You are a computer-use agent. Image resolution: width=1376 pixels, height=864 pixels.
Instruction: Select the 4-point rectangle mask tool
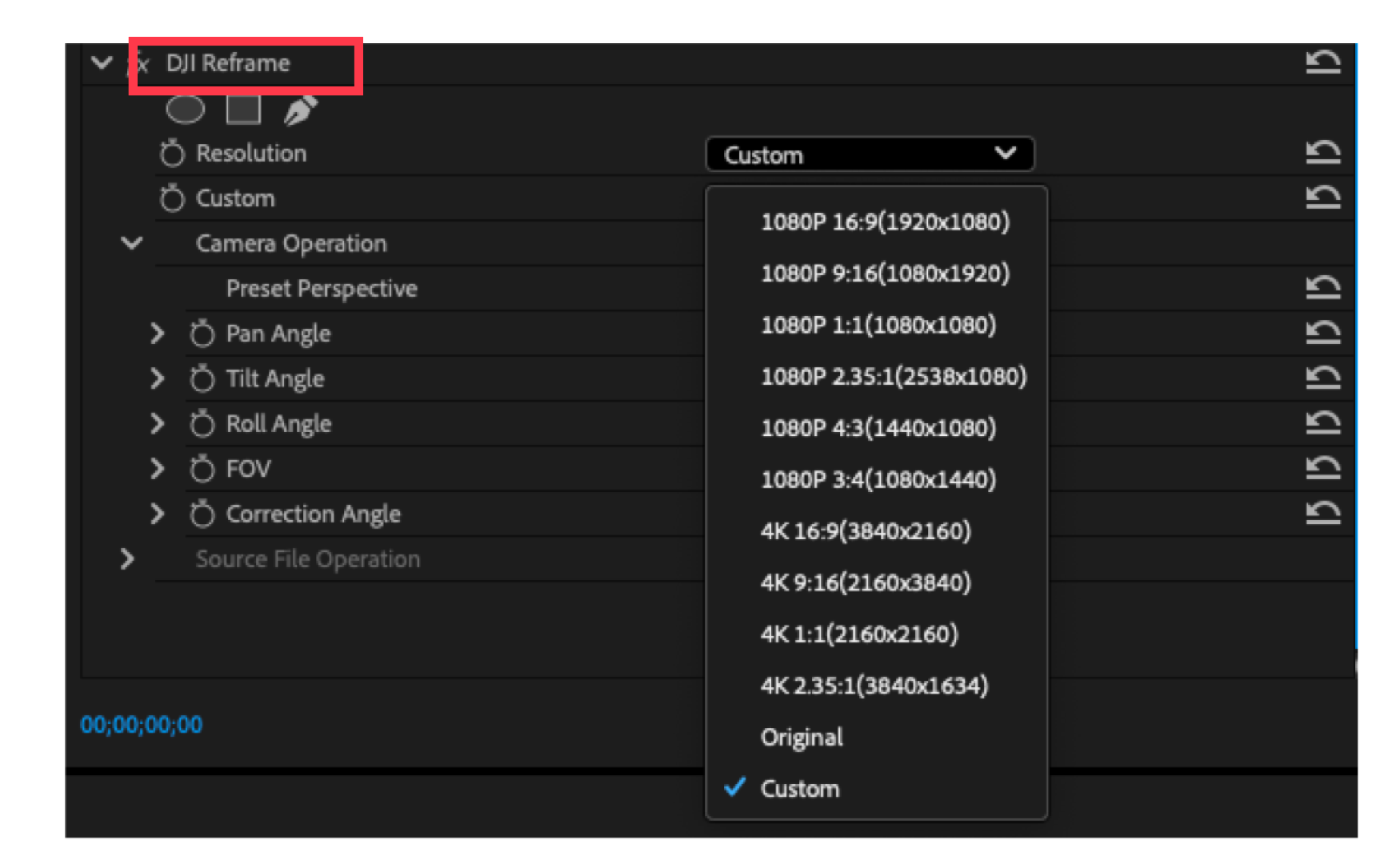coord(243,110)
